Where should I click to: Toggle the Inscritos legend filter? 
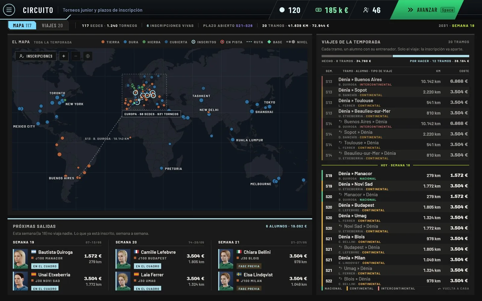tap(204, 42)
